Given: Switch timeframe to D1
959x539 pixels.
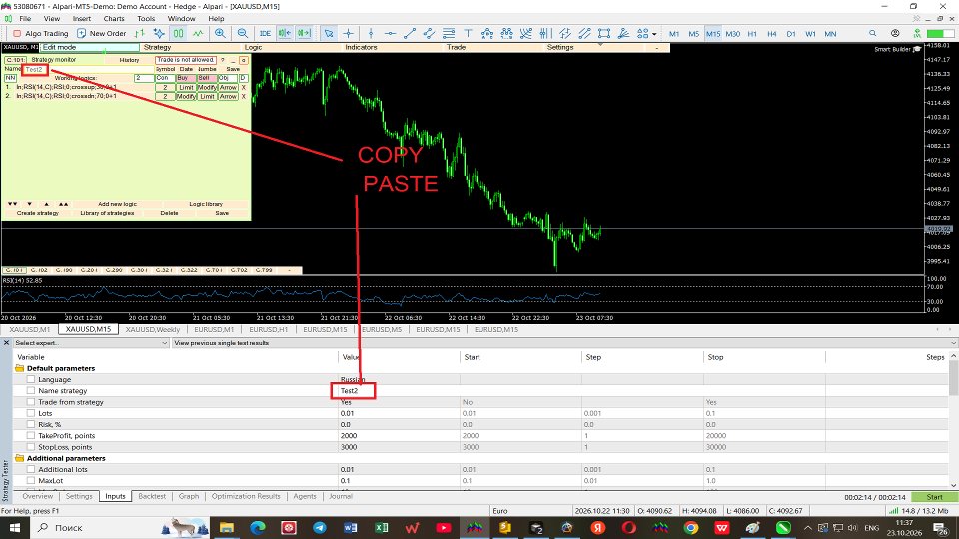Looking at the screenshot, I should (791, 34).
